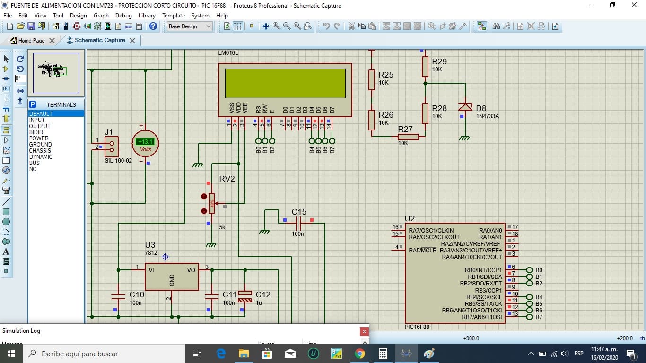Viewport: 646px width, 363px height.
Task: Select POWER in the terminals list
Action: point(56,138)
